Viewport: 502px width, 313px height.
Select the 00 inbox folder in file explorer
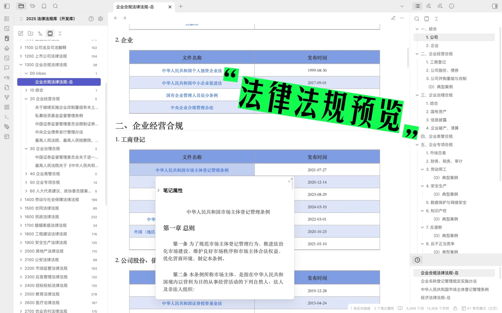[x=38, y=73]
